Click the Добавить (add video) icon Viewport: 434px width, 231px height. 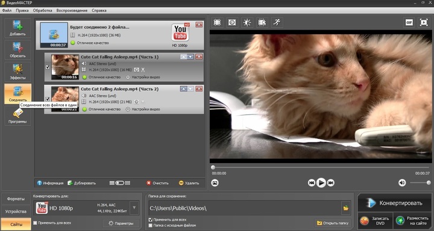tap(17, 28)
